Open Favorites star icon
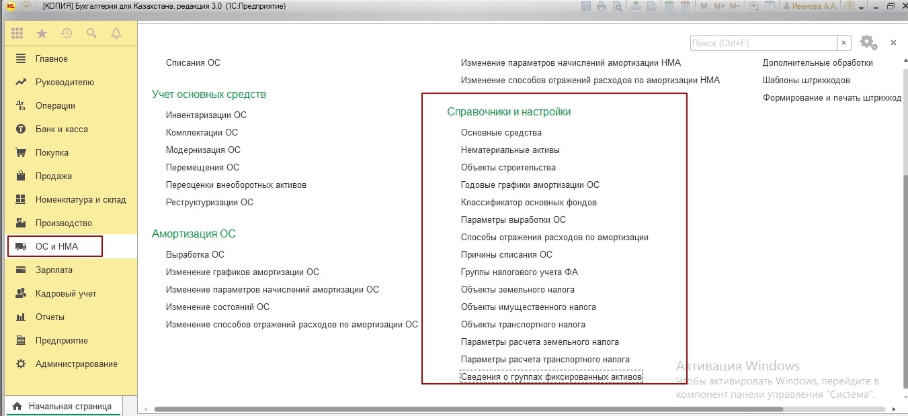 point(42,34)
